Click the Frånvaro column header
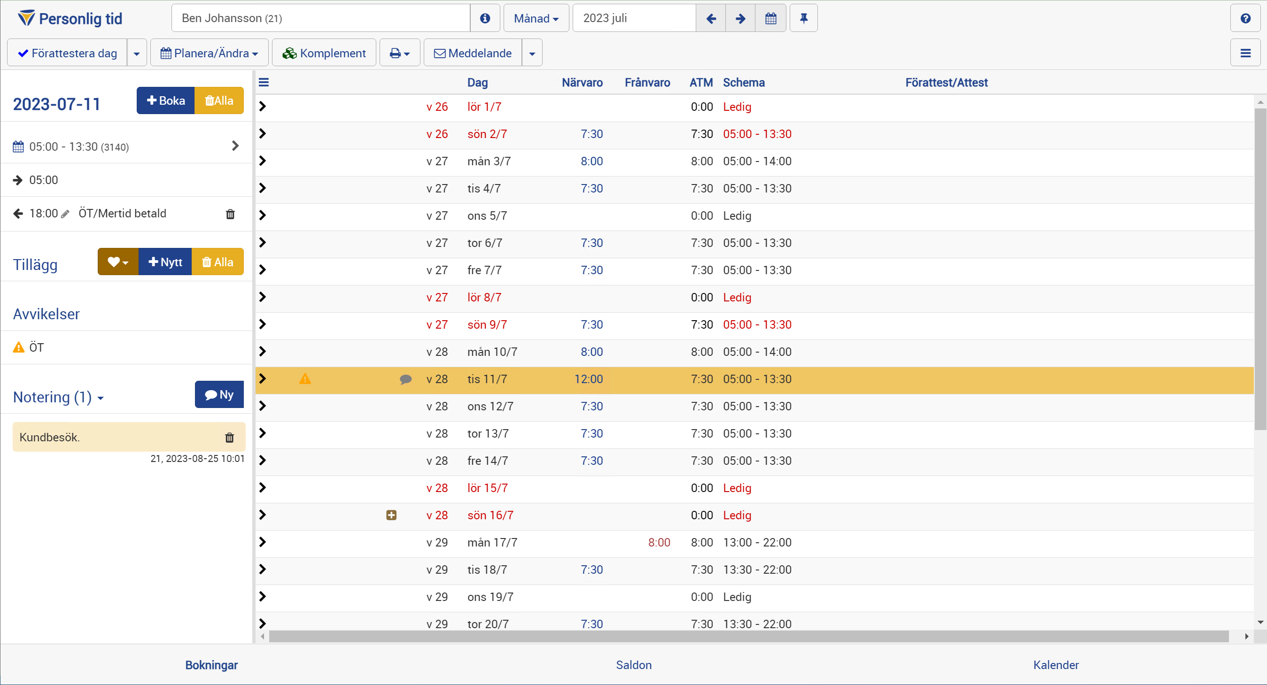The image size is (1267, 685). (647, 83)
